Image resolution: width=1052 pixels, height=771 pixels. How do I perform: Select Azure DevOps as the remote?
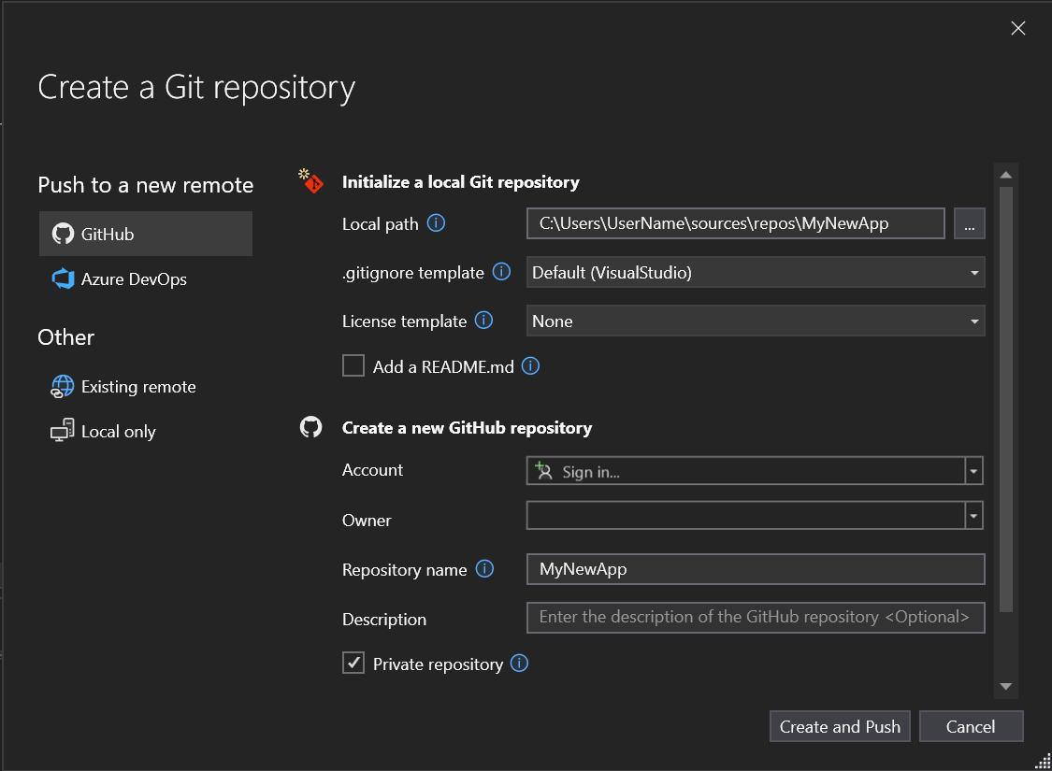point(131,278)
